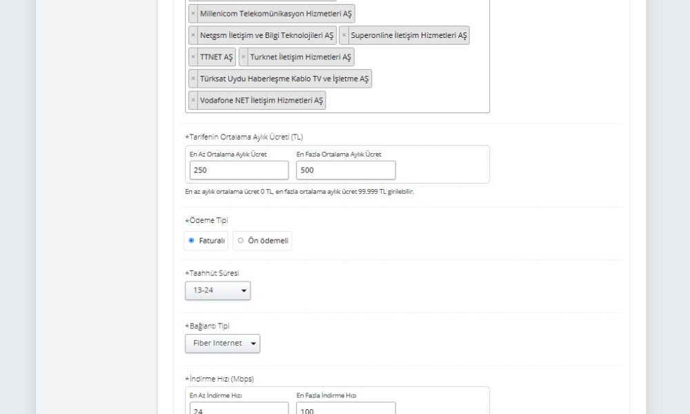Screen dimensions: 690x414
Task: Open the Bağlantı Tipi dropdown
Action: tap(222, 344)
